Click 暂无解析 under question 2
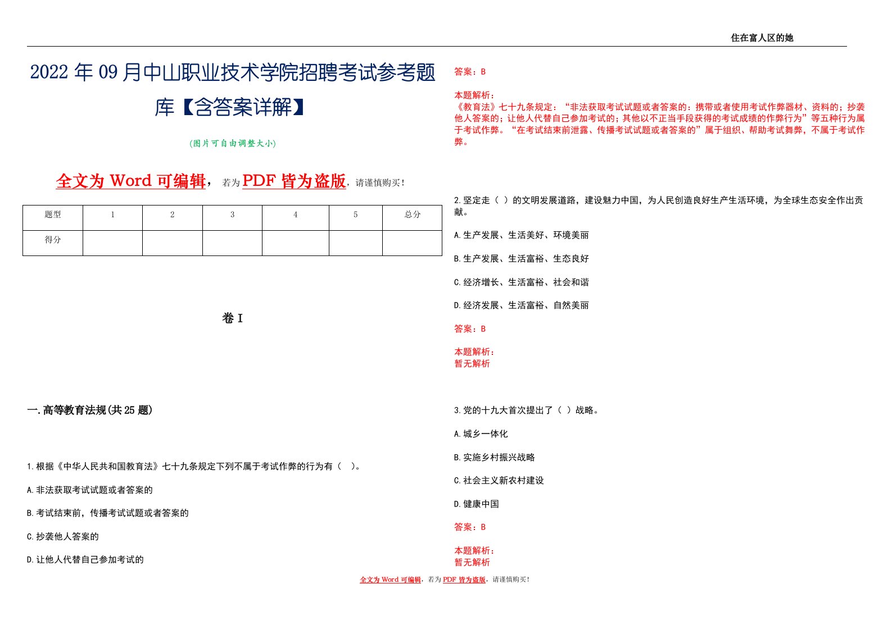The image size is (892, 630). point(472,364)
